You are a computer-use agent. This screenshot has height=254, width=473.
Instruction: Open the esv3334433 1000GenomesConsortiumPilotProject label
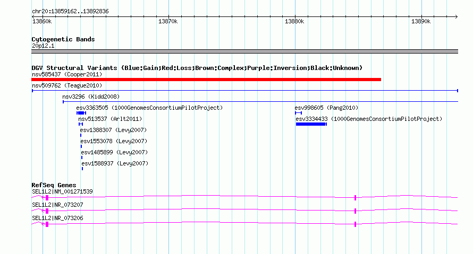369,119
